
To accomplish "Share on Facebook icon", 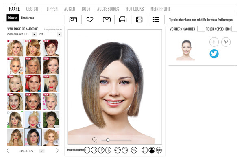I will 214,42.
